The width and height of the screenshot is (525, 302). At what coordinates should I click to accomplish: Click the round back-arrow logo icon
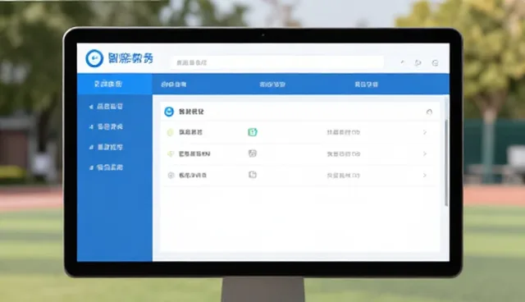coord(94,58)
